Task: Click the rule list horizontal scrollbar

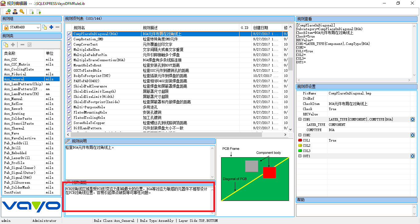Action: [166, 134]
